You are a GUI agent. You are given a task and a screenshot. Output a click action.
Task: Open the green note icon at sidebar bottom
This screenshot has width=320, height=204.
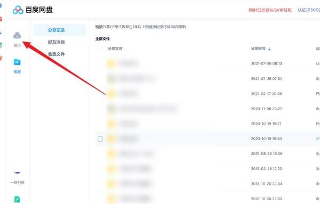[17, 199]
